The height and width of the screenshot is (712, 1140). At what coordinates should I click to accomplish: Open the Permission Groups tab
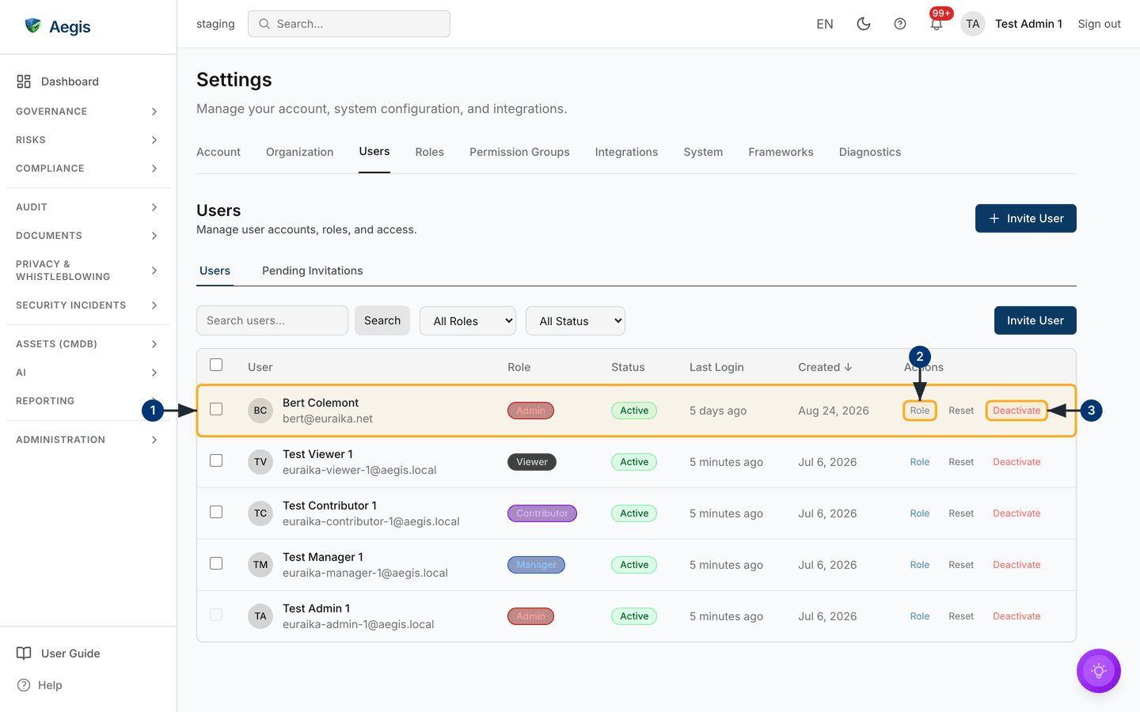coord(519,152)
